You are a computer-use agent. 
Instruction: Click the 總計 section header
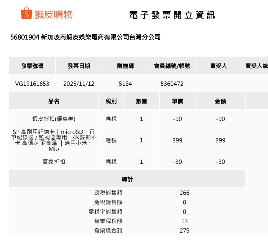point(127,179)
